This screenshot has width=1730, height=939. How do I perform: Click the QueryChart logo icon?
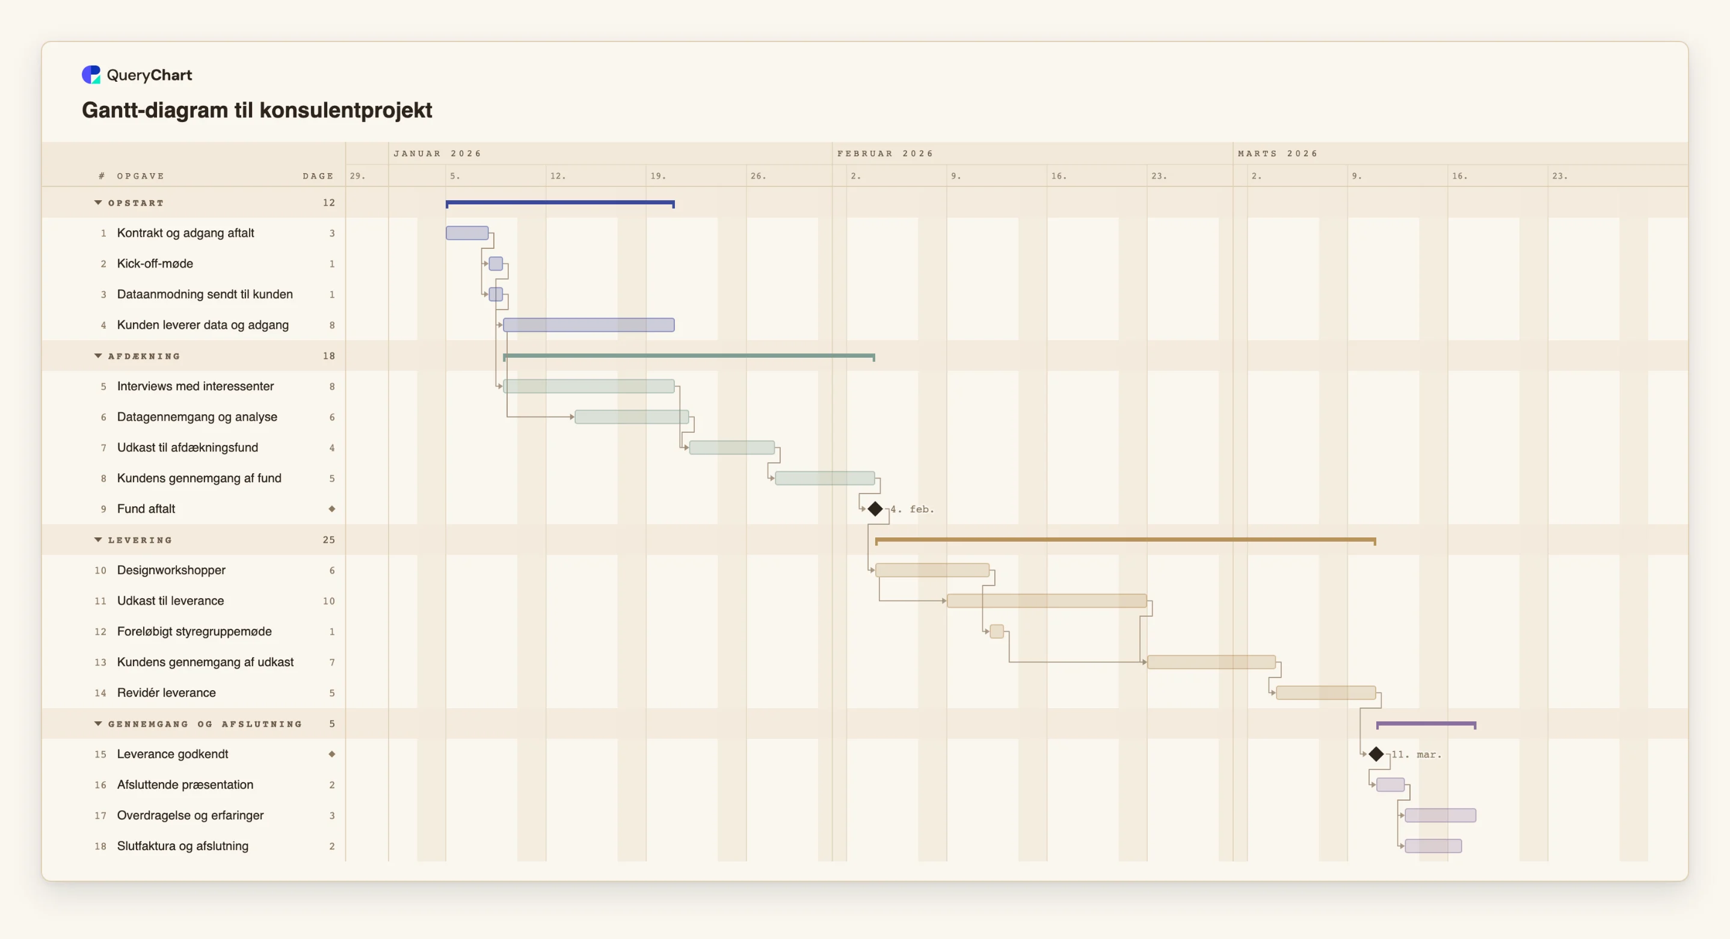pos(91,75)
